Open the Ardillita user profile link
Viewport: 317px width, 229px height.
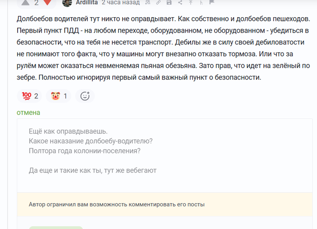pos(87,2)
